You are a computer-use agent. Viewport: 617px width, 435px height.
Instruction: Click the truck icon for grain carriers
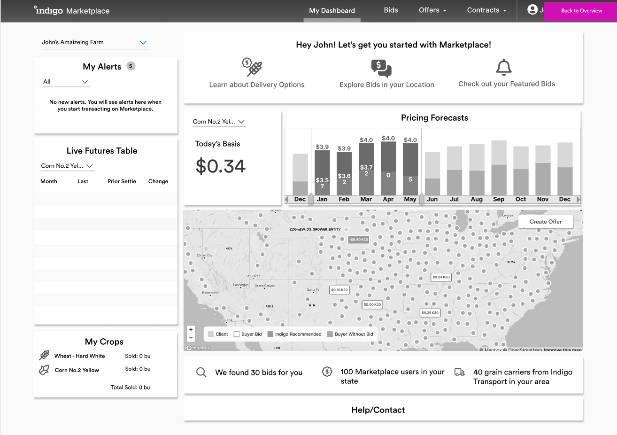pyautogui.click(x=460, y=372)
